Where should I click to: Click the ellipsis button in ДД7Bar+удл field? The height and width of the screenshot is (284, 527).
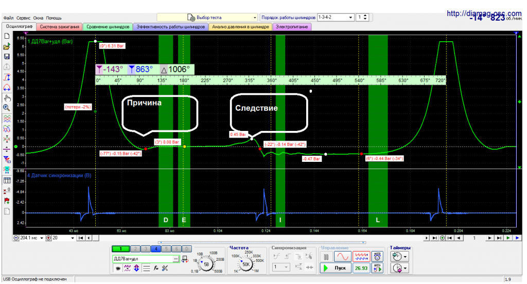[x=176, y=259]
